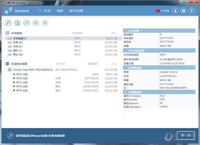
Task: Click drive icon for 日常 (D:)
Action: coord(10,43)
